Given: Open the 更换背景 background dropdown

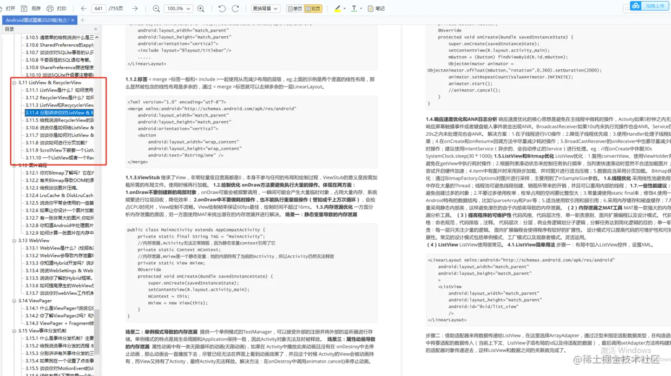Looking at the screenshot, I should [266, 9].
